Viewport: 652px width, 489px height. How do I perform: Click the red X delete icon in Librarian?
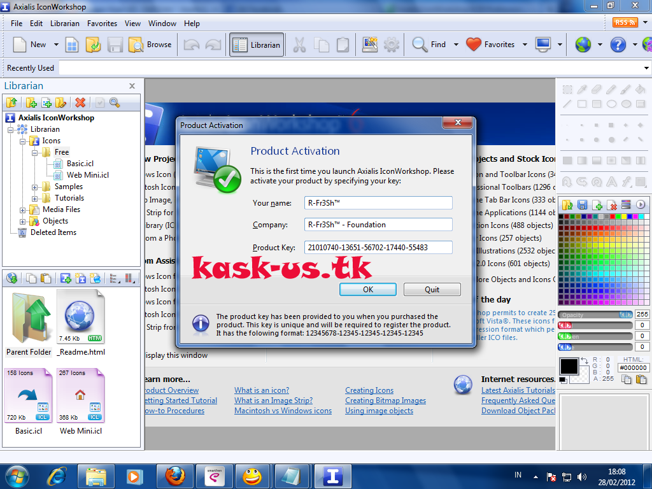pyautogui.click(x=80, y=103)
